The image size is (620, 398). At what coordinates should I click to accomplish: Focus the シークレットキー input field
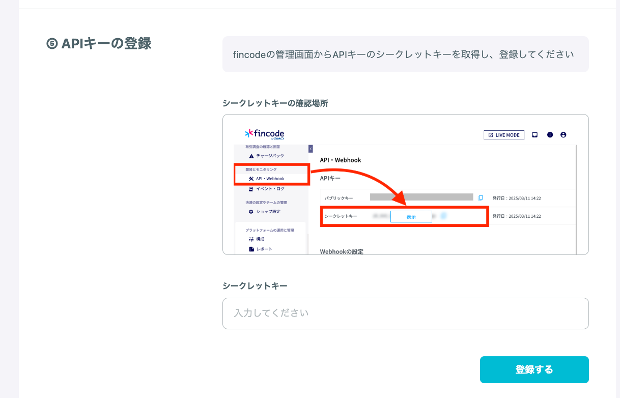point(405,313)
